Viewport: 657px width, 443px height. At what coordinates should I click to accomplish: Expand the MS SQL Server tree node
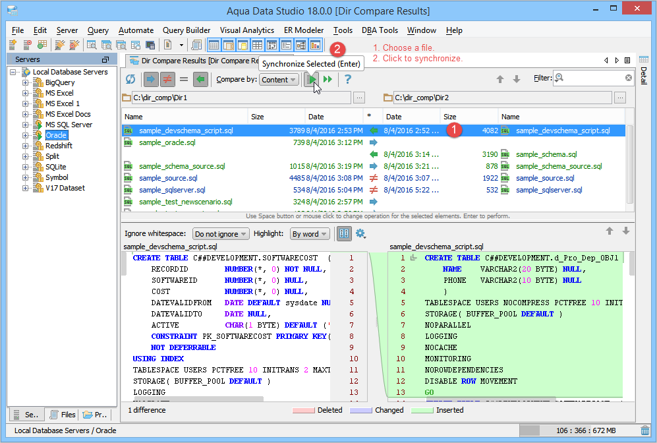pyautogui.click(x=26, y=125)
